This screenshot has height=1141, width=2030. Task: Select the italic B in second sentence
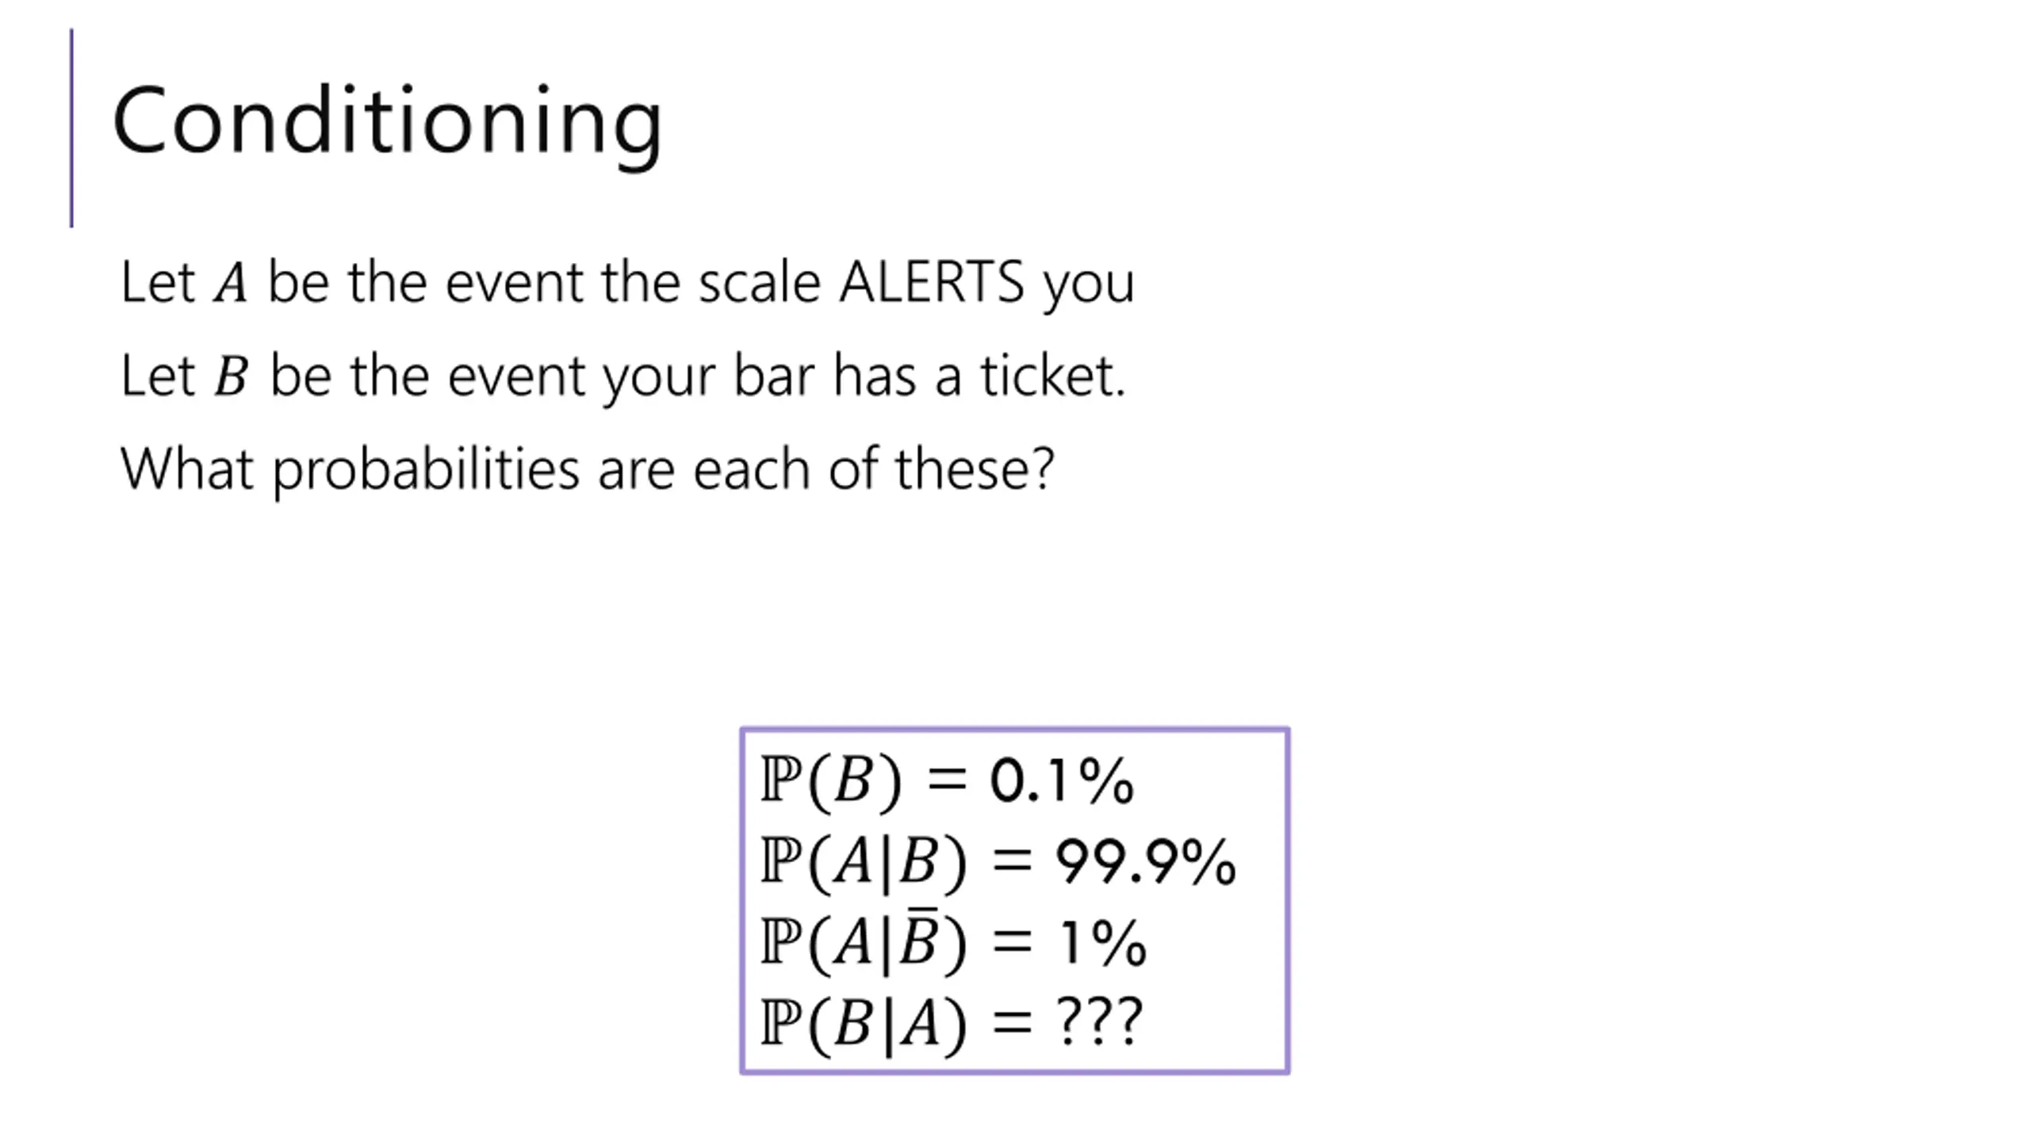(x=232, y=376)
